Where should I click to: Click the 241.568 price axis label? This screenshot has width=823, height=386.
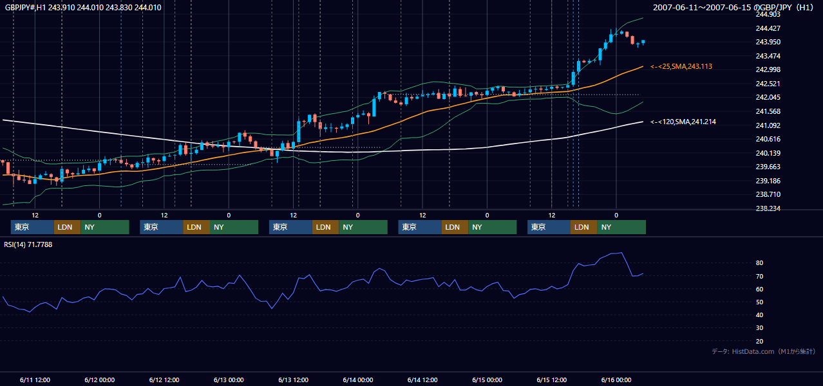(x=768, y=112)
